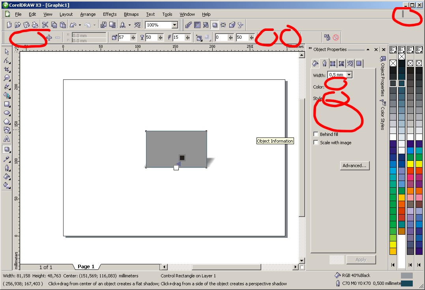425x290 pixels.
Task: Select the Text tool
Action: (7, 139)
